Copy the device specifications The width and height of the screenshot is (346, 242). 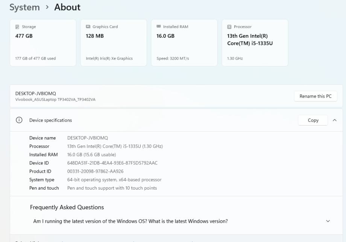pos(313,120)
